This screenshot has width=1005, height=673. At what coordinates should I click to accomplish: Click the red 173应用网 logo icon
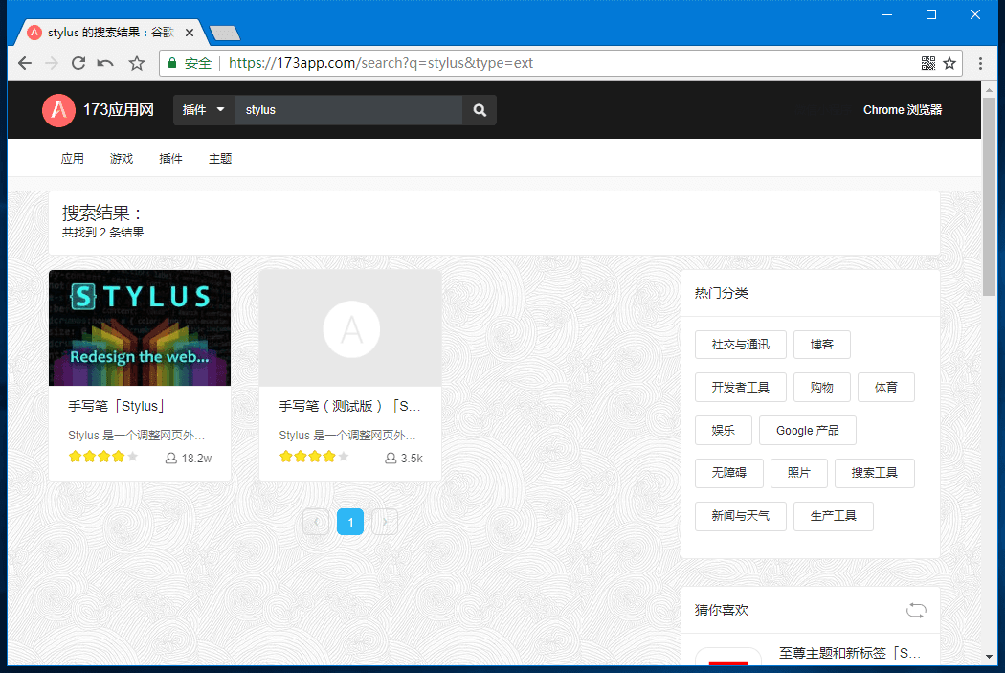click(x=58, y=110)
